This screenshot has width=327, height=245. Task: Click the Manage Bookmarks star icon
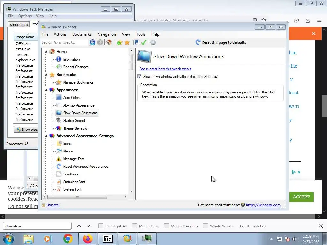click(x=59, y=82)
